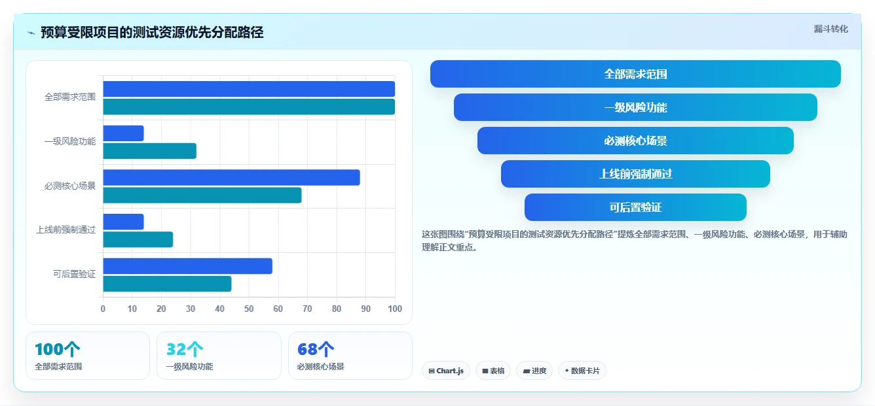
Task: Click the x-axis tick labeled 70
Action: click(307, 309)
